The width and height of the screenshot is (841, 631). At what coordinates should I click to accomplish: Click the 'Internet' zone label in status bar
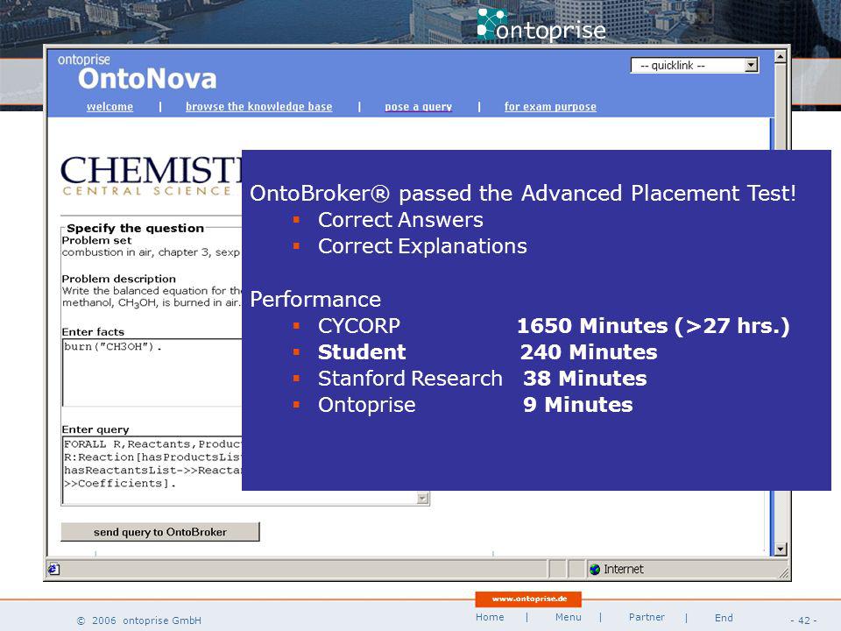coord(623,570)
